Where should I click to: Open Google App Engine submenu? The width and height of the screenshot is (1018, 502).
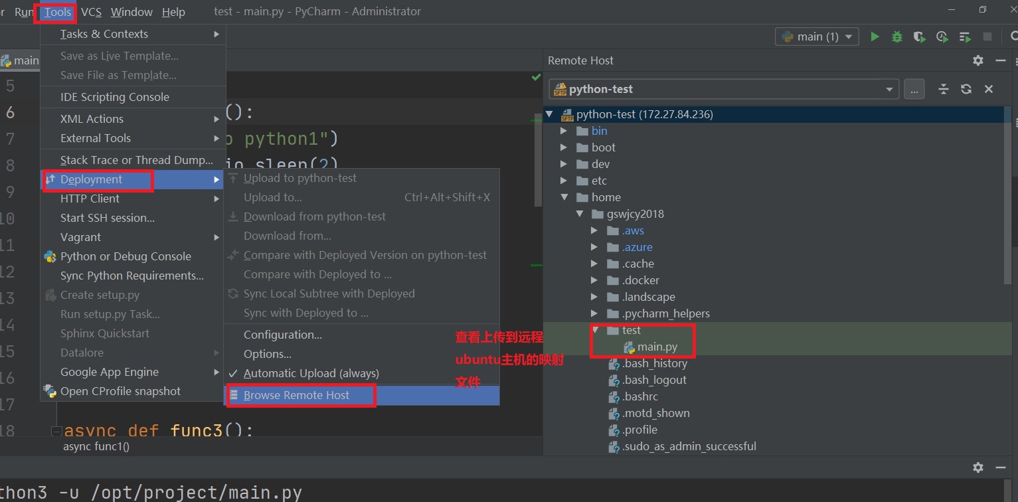(133, 372)
